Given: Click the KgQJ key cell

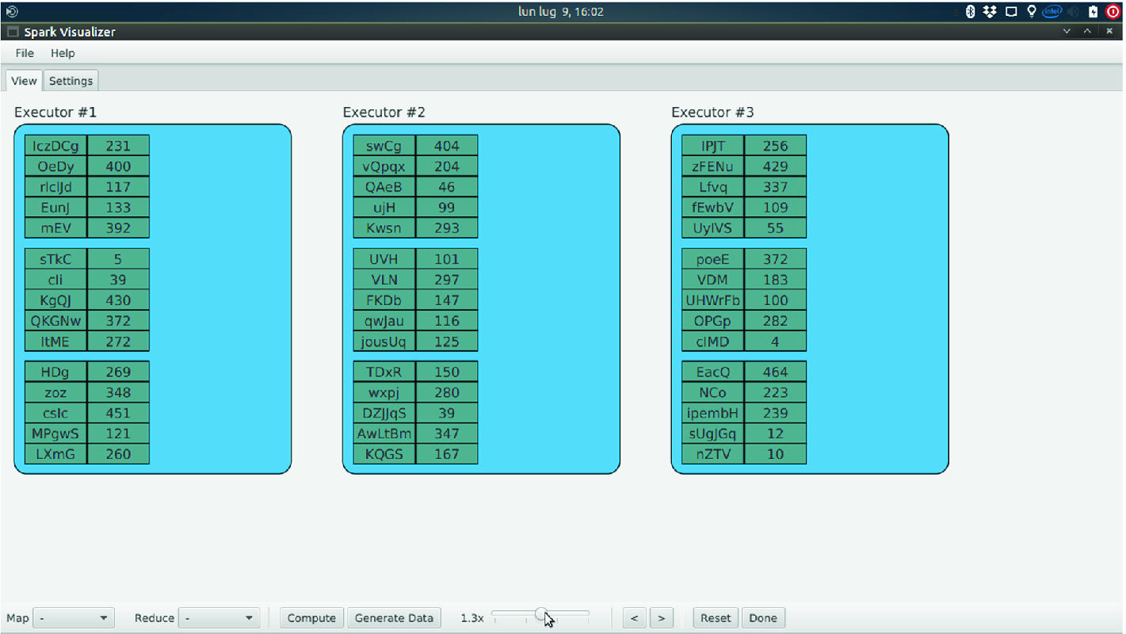Looking at the screenshot, I should point(55,300).
